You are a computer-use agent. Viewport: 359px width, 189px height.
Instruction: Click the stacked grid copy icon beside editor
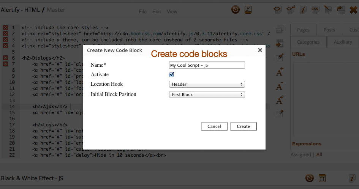[280, 29]
